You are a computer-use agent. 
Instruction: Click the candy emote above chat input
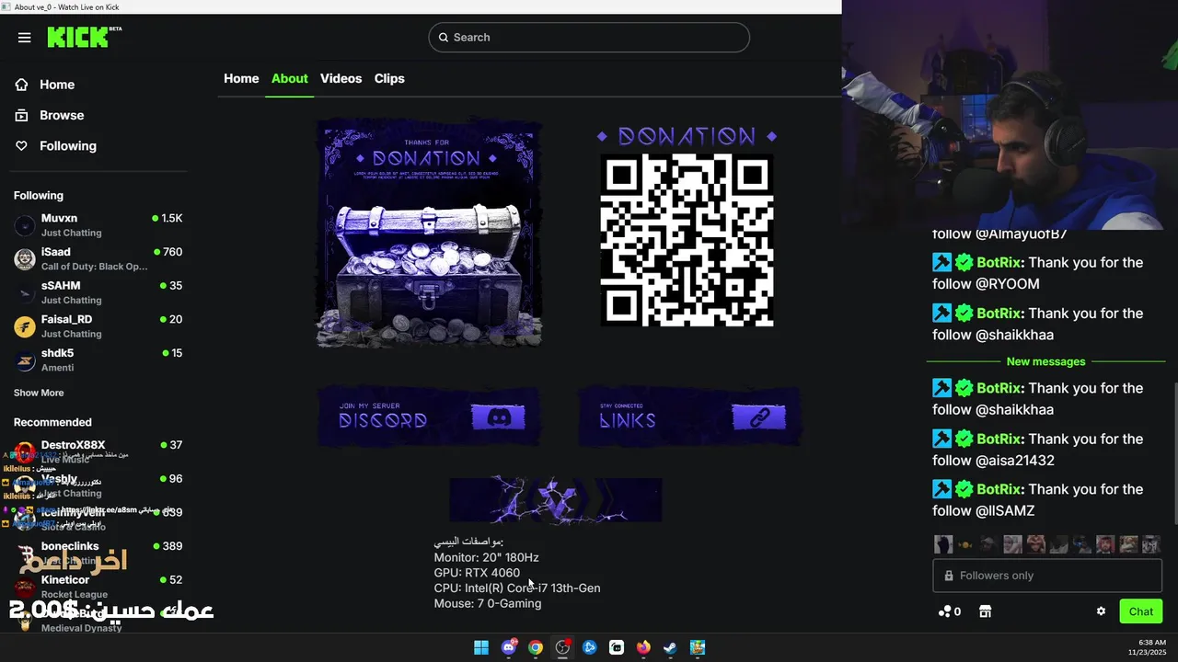[x=965, y=544]
